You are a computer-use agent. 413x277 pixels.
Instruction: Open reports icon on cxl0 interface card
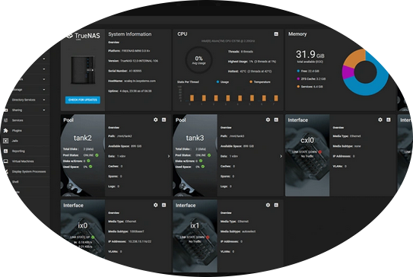click(388, 119)
